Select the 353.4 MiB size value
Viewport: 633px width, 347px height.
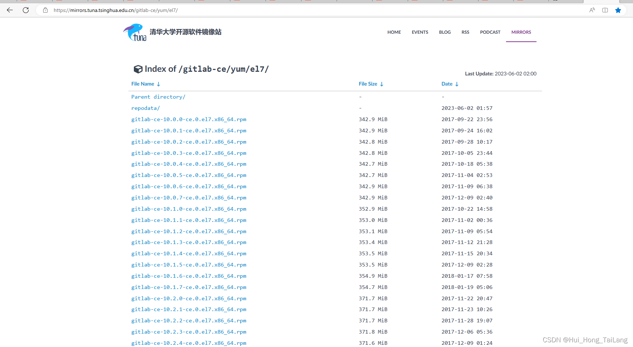tap(373, 242)
